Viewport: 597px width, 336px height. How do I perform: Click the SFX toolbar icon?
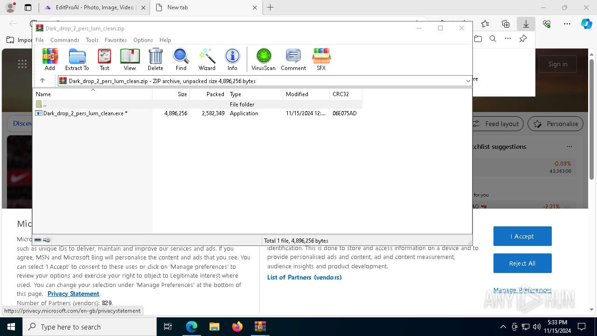coord(321,59)
